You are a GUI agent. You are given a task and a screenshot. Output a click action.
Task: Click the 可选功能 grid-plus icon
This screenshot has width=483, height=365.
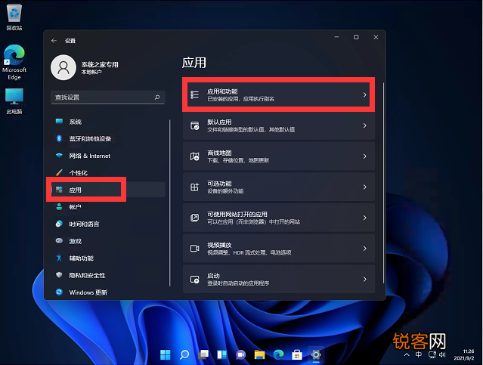click(195, 187)
